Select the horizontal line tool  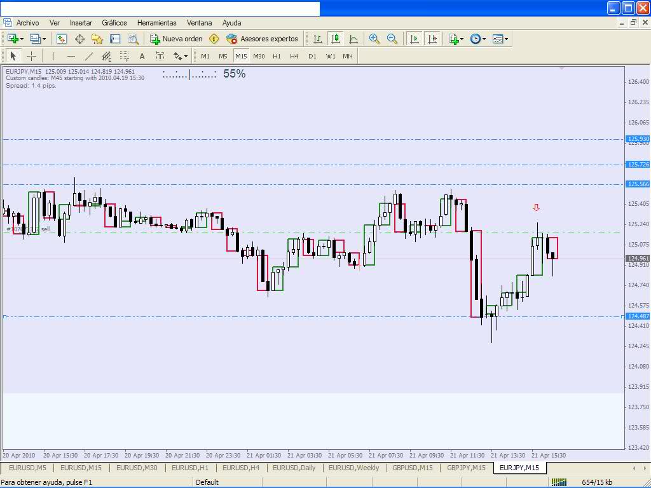(71, 56)
